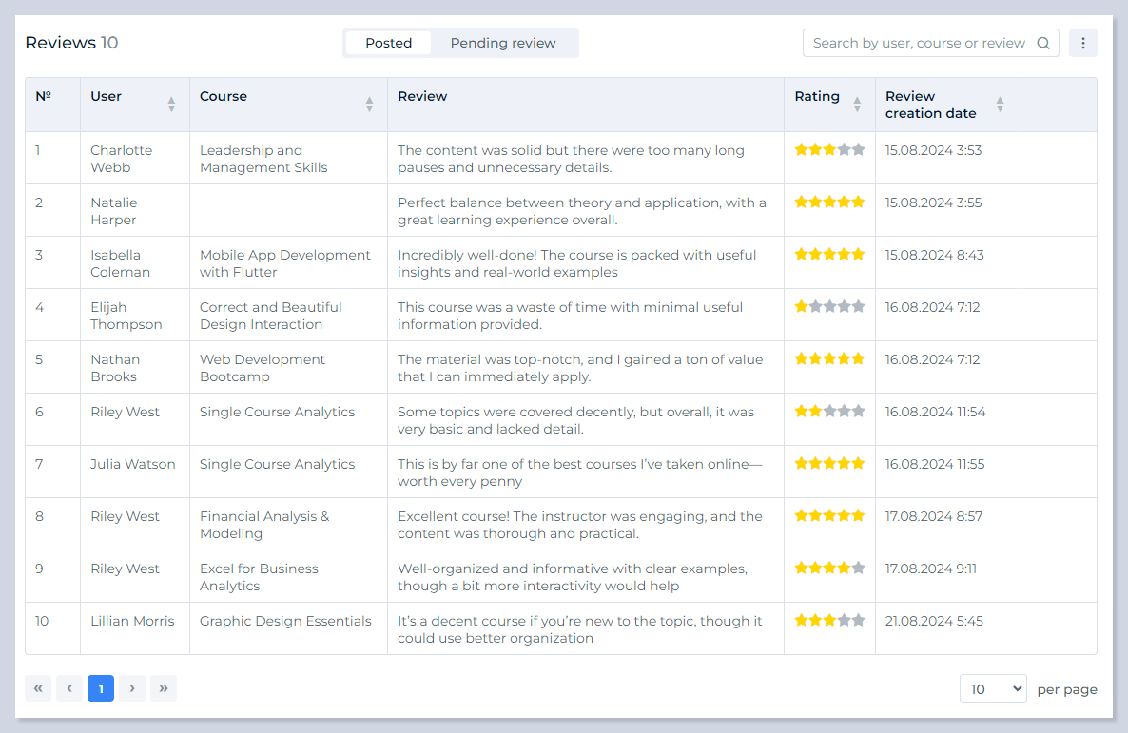Open review number 4 link
1128x733 pixels.
pyautogui.click(x=39, y=307)
